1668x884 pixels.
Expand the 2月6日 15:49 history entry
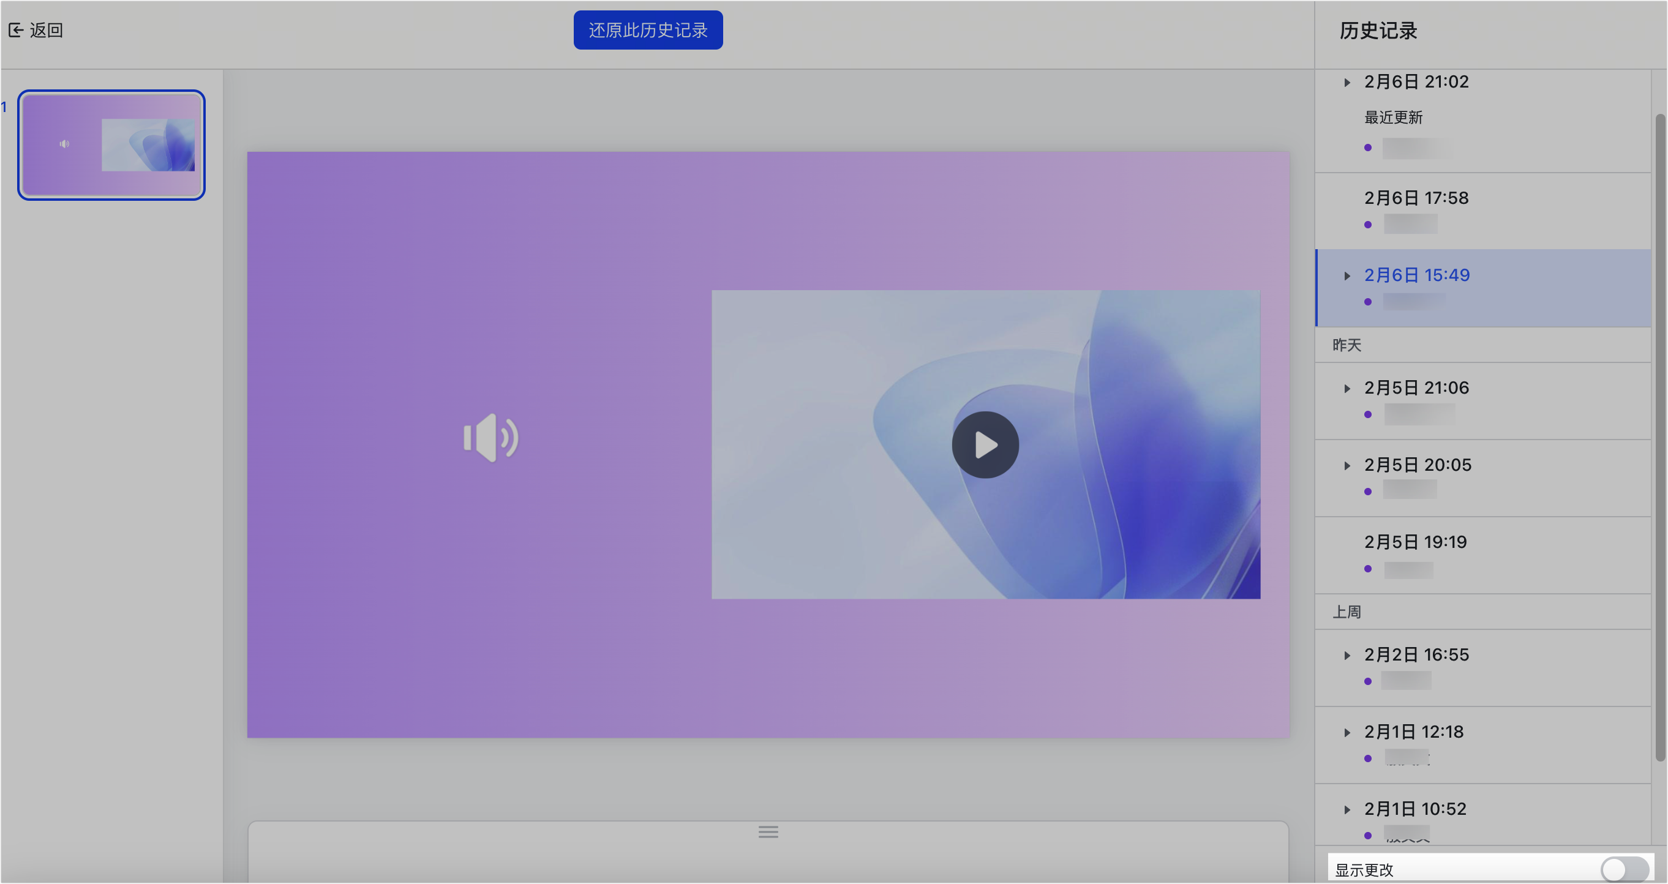(x=1348, y=275)
